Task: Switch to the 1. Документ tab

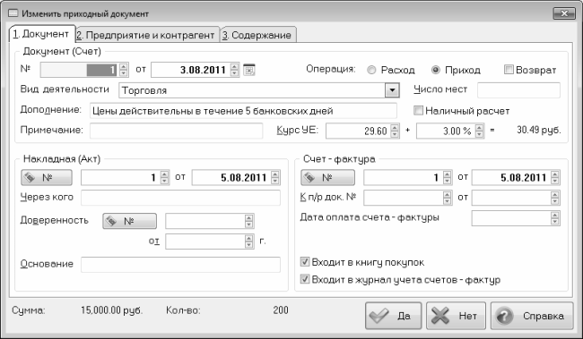Action: pyautogui.click(x=41, y=34)
